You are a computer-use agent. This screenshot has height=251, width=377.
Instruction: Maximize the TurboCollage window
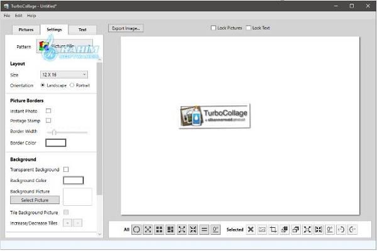tap(351, 6)
